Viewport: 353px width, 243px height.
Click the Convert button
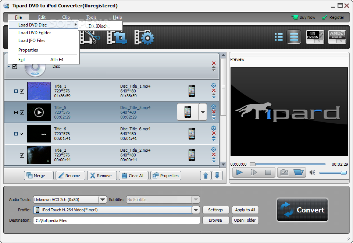[302, 210]
